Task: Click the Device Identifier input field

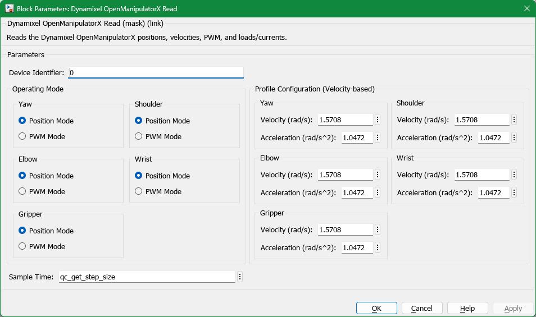Action: pyautogui.click(x=156, y=72)
